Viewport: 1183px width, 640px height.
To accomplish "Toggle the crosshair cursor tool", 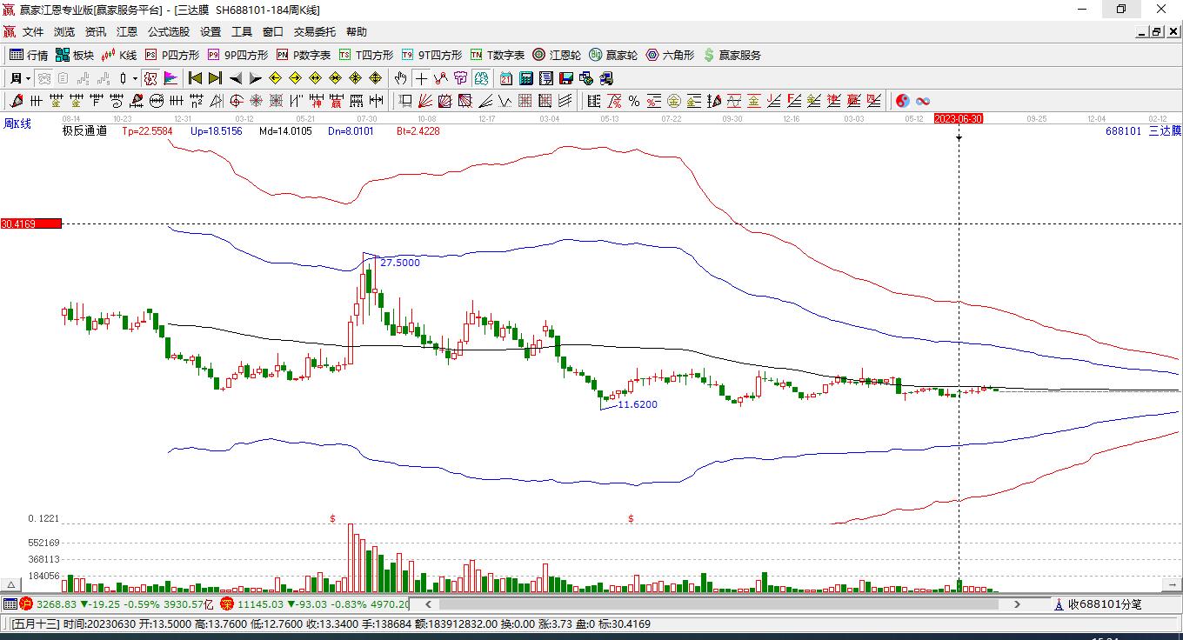I will pos(421,78).
